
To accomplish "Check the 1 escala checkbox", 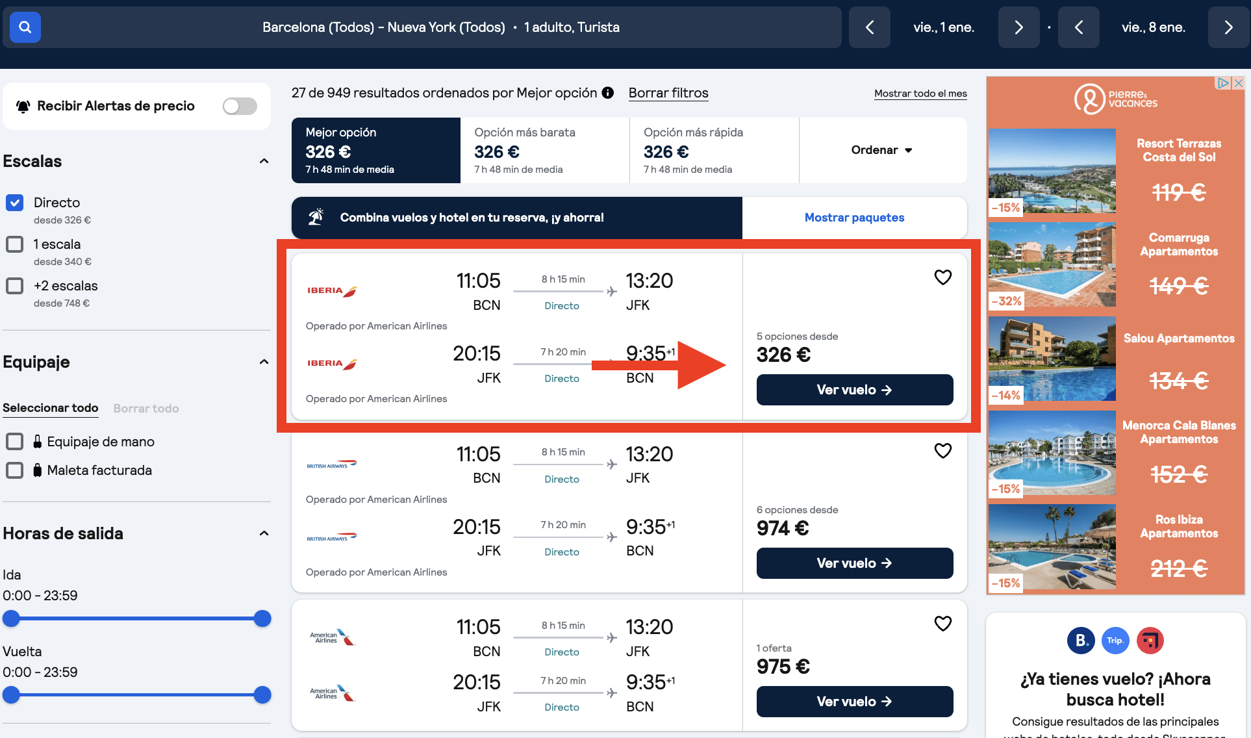I will pos(15,244).
